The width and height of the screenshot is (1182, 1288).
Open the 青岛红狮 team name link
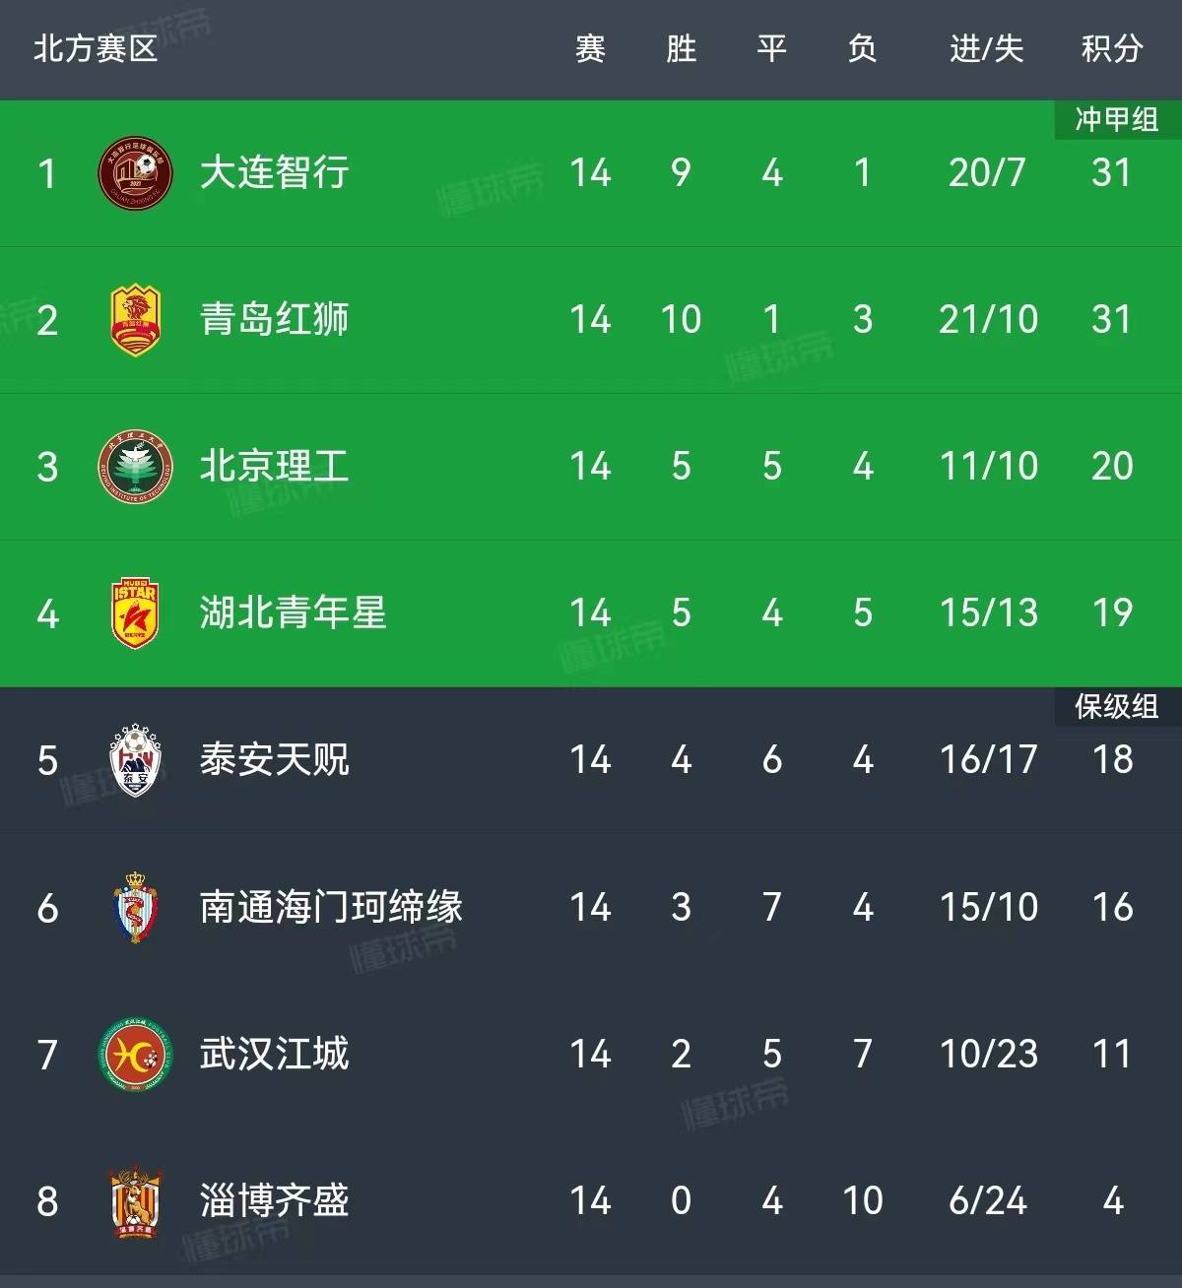pos(275,319)
